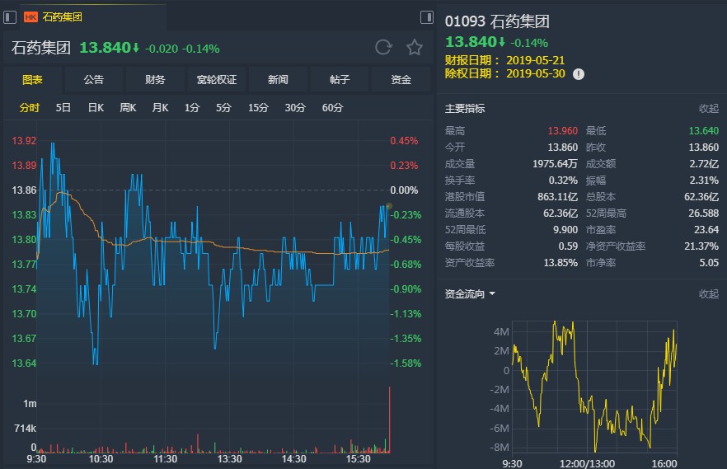Viewport: 727px width, 469px height.
Task: Open the 公告 tab
Action: 94,80
